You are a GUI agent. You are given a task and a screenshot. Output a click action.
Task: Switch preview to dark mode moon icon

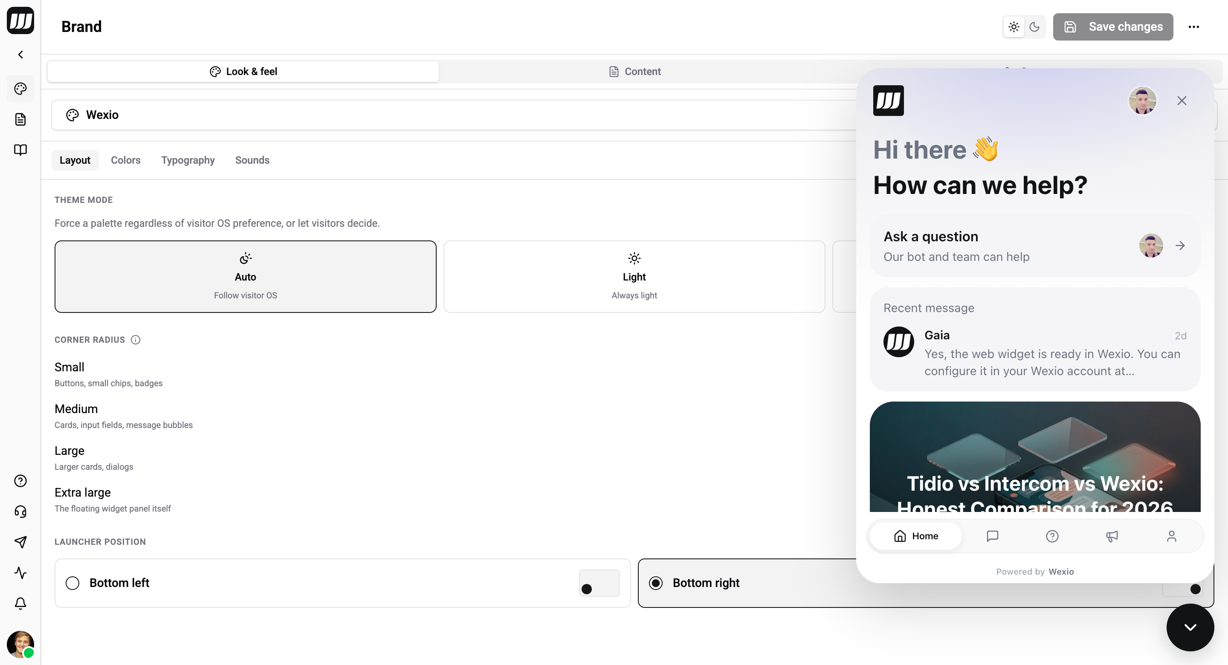1034,27
